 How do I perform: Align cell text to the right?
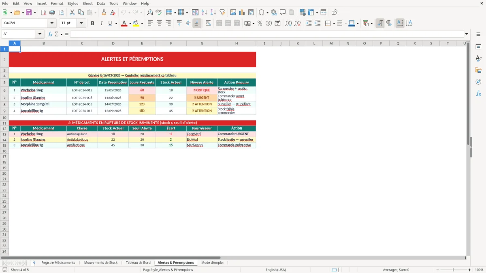point(168,23)
